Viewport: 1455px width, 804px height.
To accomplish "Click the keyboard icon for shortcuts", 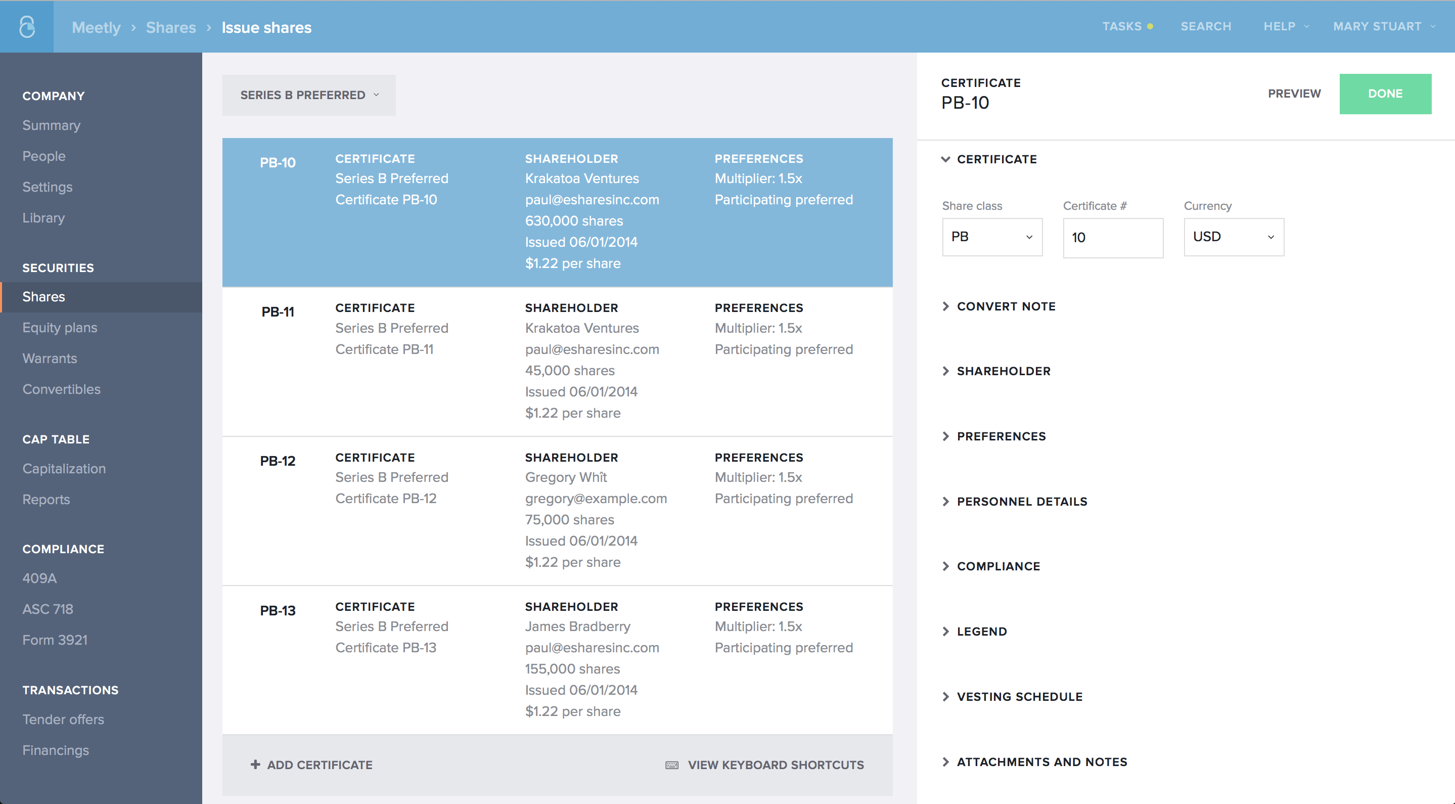I will coord(671,765).
